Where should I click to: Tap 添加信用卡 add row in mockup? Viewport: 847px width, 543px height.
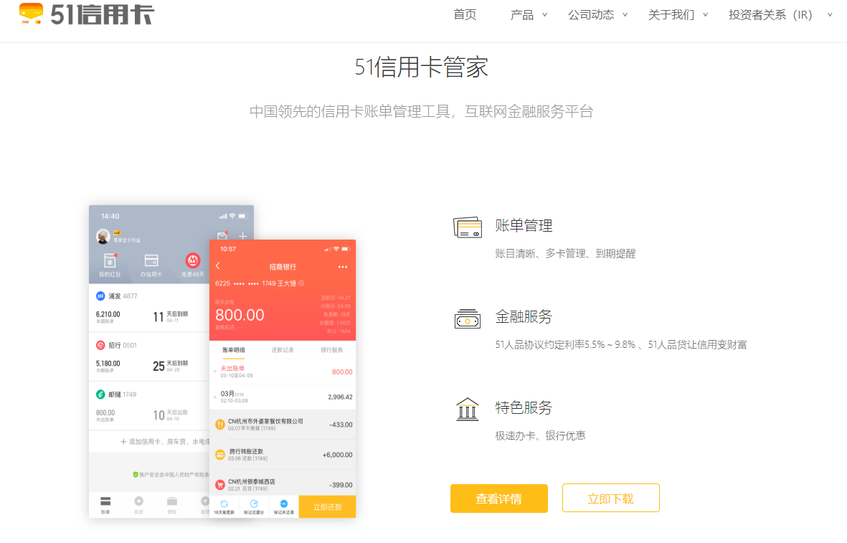pos(149,441)
